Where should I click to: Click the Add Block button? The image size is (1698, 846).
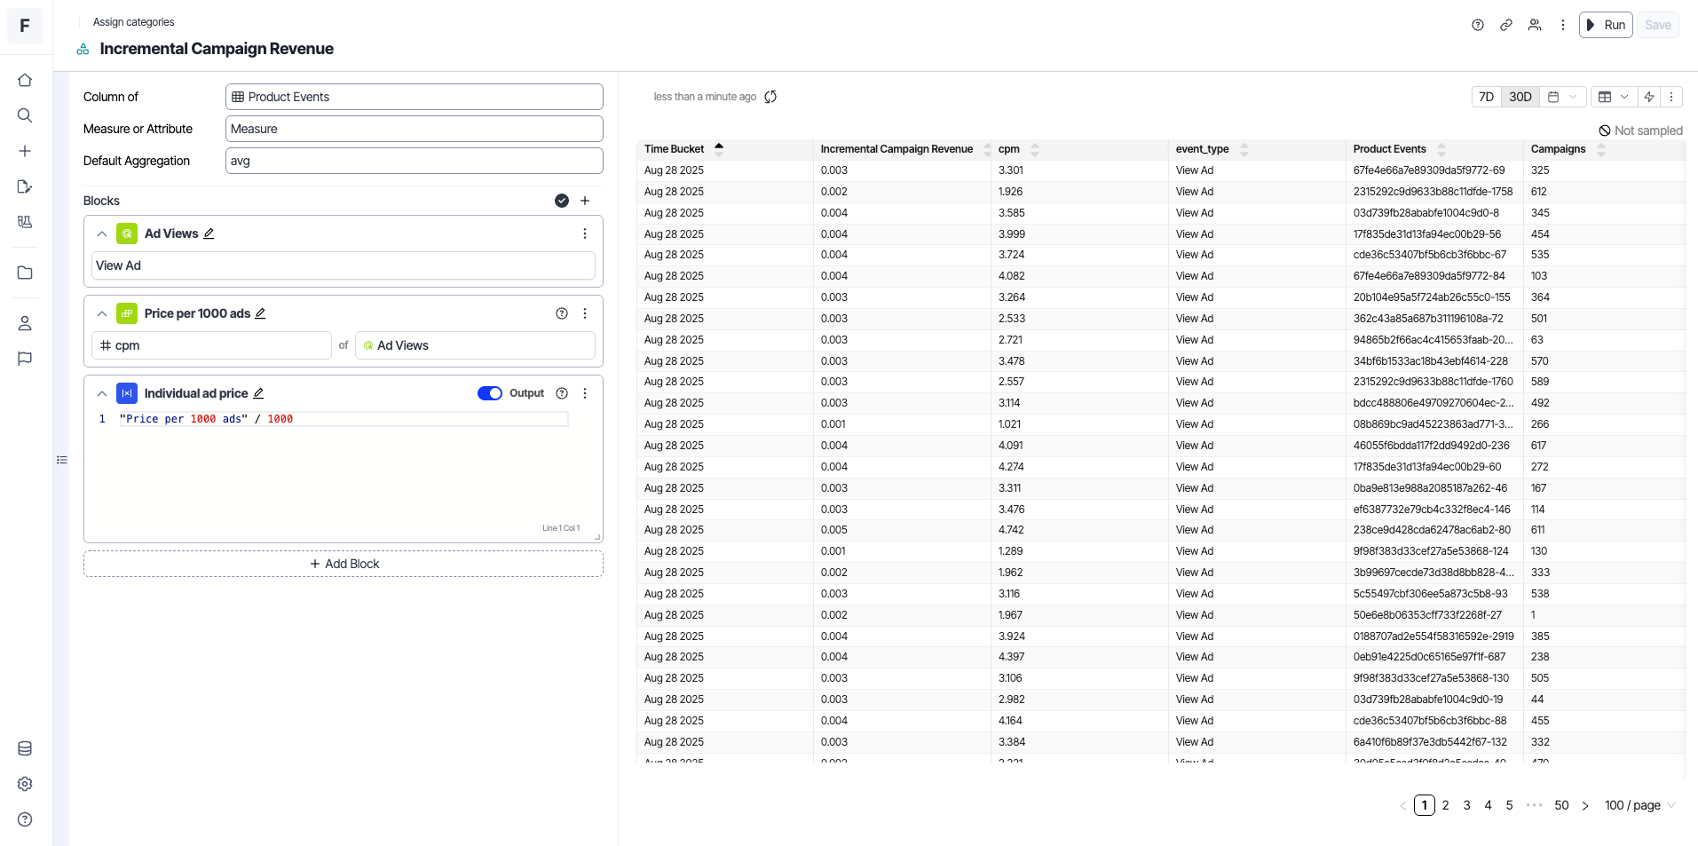[x=344, y=564]
